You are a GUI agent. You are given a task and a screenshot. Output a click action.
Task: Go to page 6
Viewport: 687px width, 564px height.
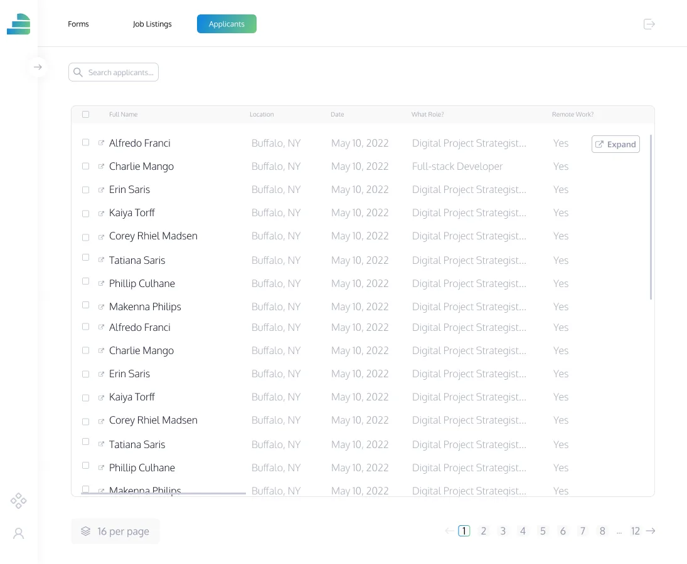pos(563,531)
